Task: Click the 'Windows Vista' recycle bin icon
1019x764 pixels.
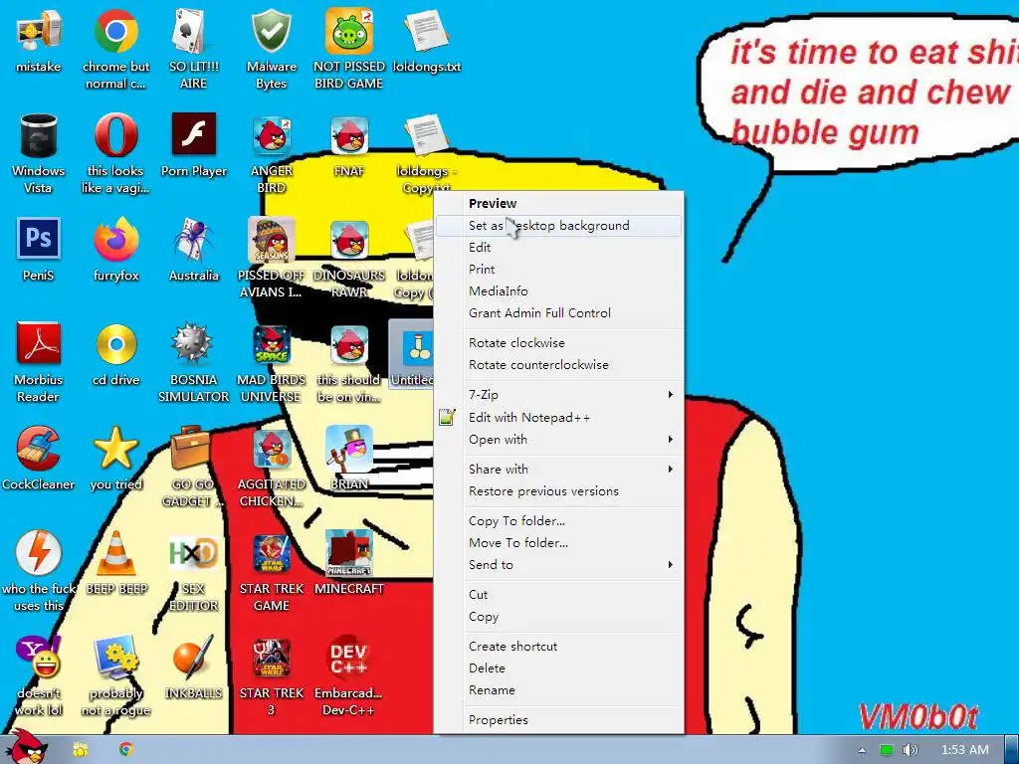Action: click(39, 153)
